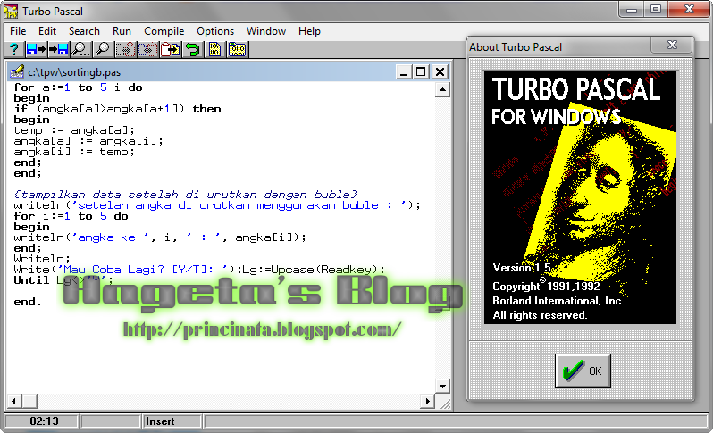Click the Cut toolbar icon
Image resolution: width=713 pixels, height=433 pixels.
[125, 49]
